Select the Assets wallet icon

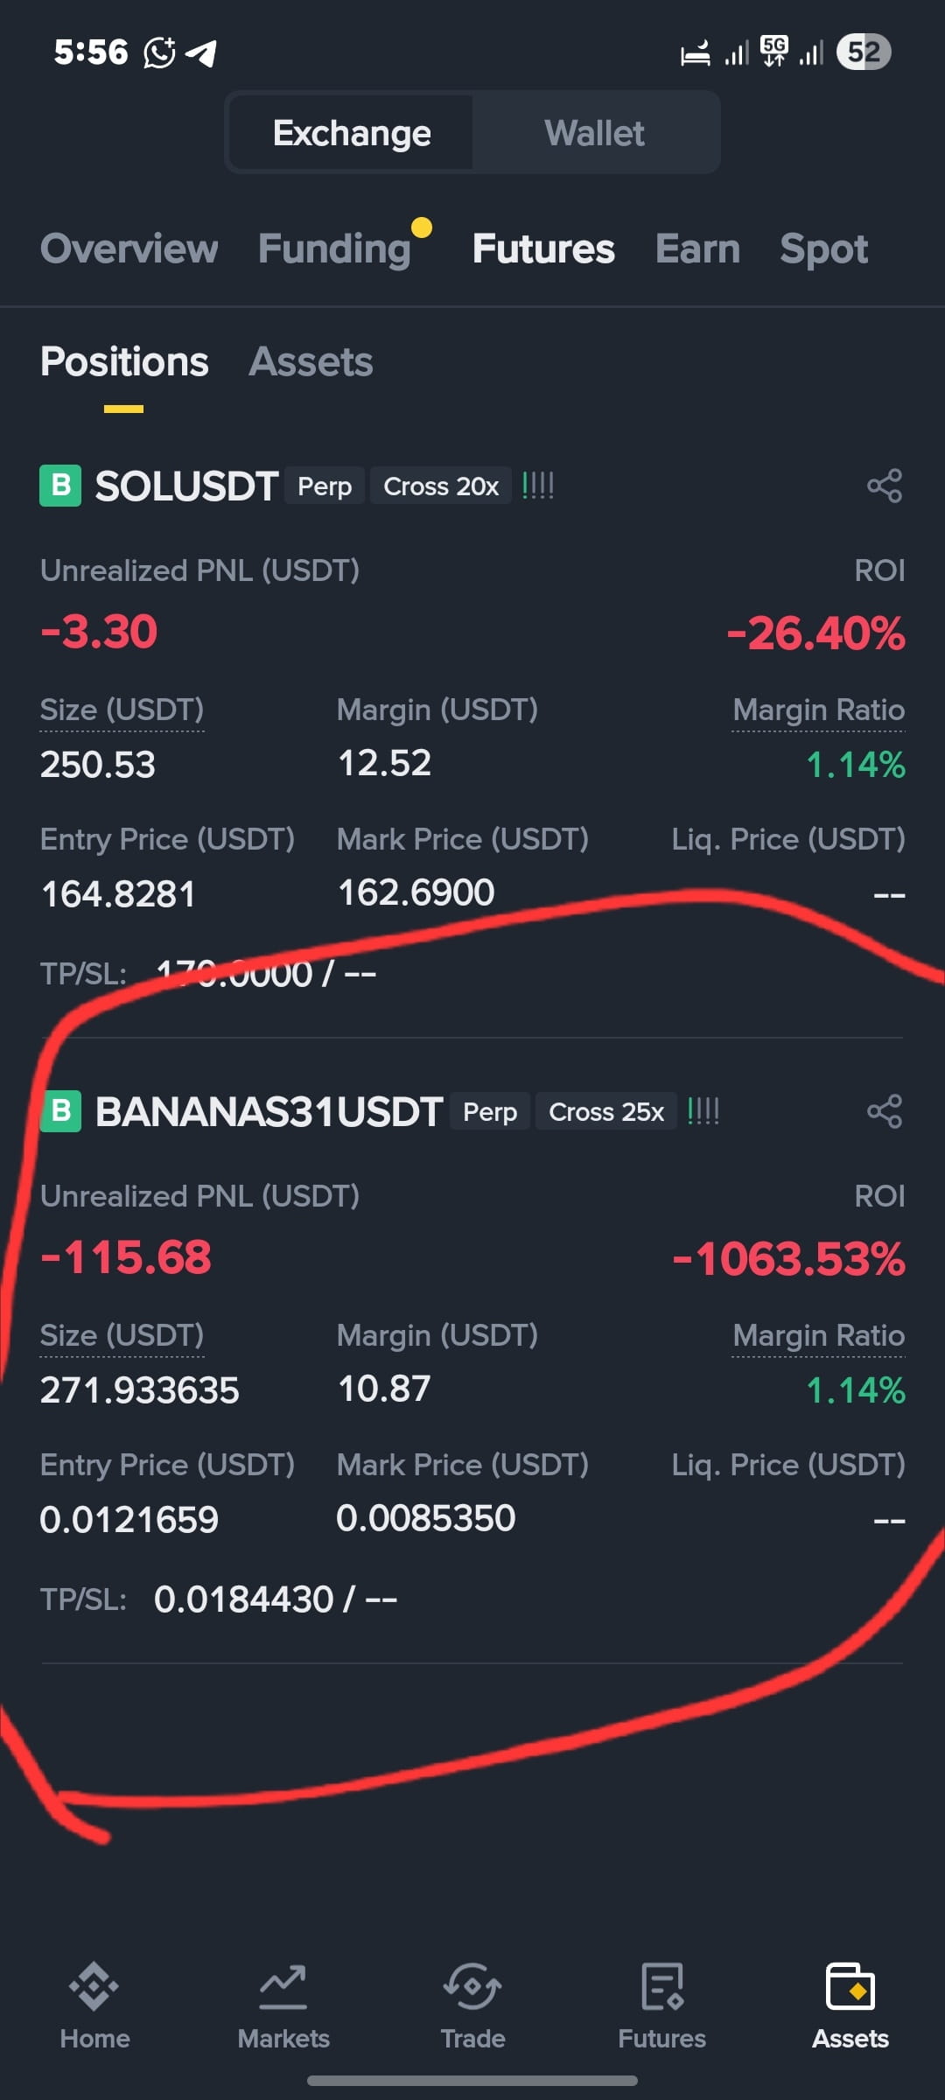pyautogui.click(x=850, y=1986)
